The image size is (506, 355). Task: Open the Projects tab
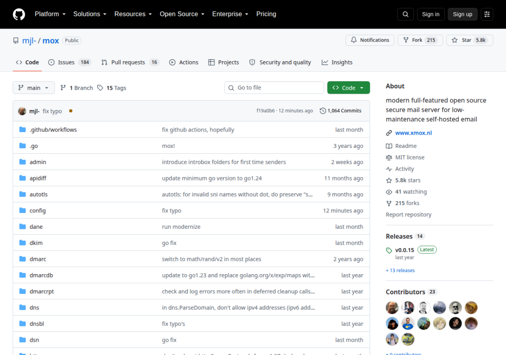pyautogui.click(x=224, y=63)
